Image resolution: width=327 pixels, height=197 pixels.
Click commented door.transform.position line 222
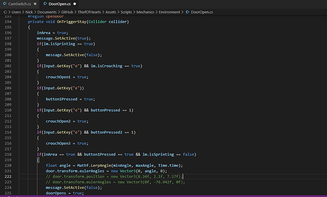click(x=114, y=176)
